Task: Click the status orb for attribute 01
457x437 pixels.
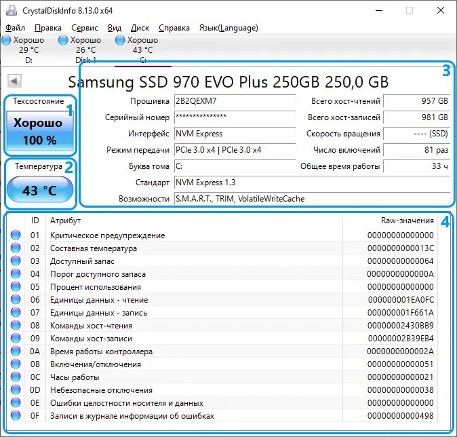Action: 16,235
